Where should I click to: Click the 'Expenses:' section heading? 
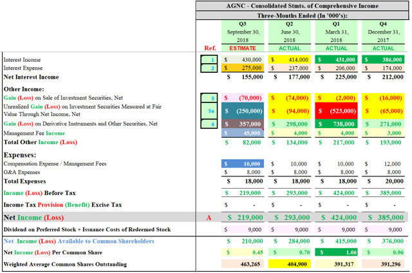[x=20, y=155]
